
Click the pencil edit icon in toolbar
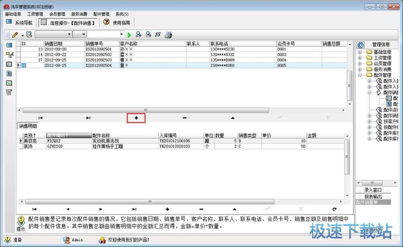15,34
